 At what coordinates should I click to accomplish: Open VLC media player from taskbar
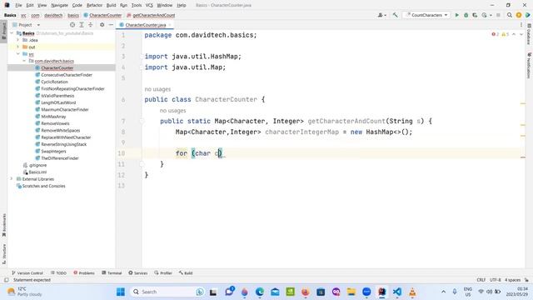(412, 292)
